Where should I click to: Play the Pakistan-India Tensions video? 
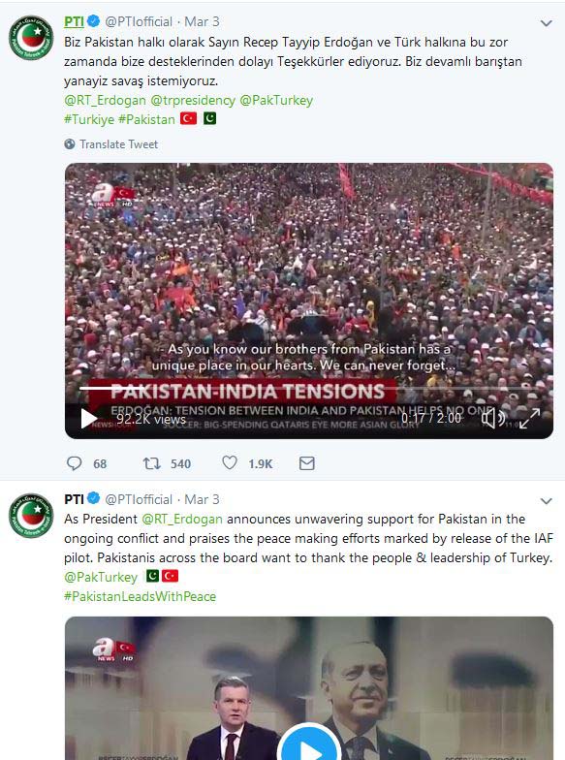tap(88, 419)
